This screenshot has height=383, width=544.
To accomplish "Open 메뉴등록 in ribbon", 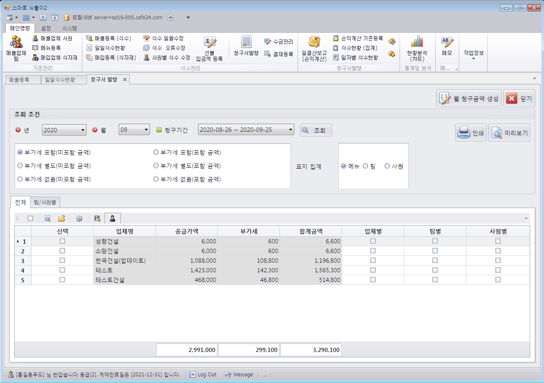I will pyautogui.click(x=47, y=48).
